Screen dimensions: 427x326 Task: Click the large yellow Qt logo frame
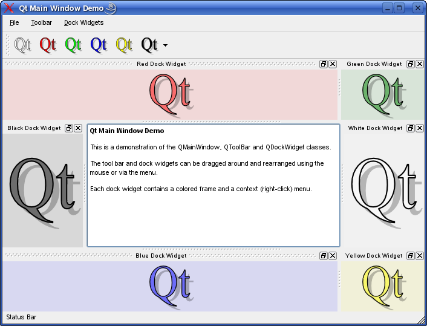click(x=382, y=286)
